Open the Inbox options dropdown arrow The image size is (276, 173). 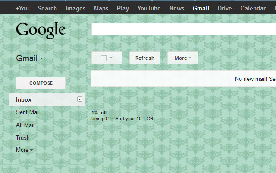point(80,99)
